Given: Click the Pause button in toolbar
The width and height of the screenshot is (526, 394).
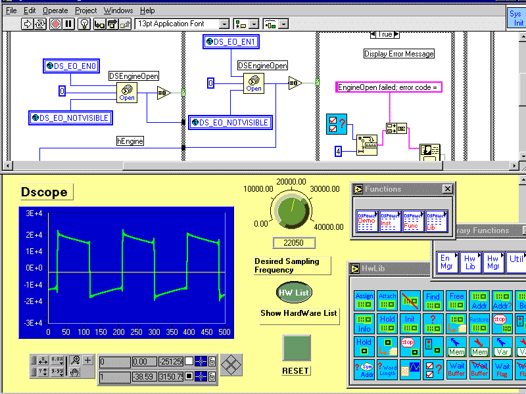Looking at the screenshot, I should point(69,24).
